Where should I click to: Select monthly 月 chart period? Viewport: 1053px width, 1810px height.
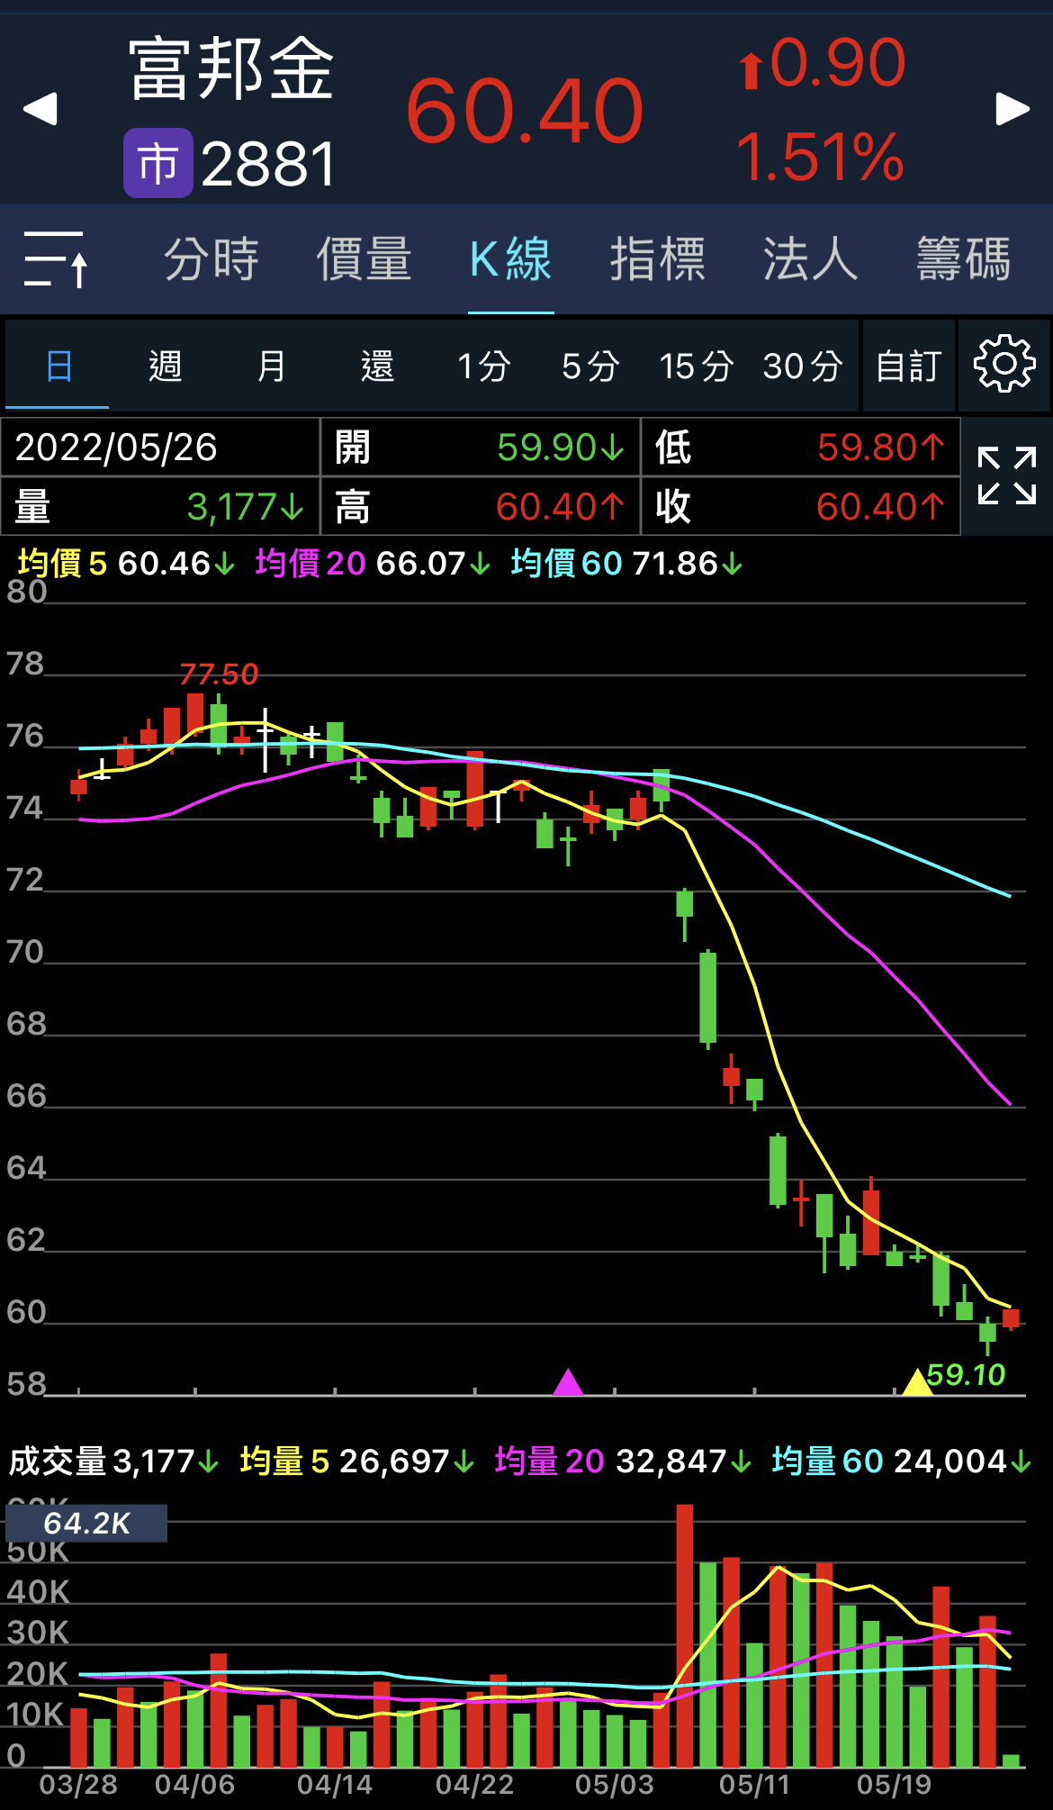[x=272, y=367]
